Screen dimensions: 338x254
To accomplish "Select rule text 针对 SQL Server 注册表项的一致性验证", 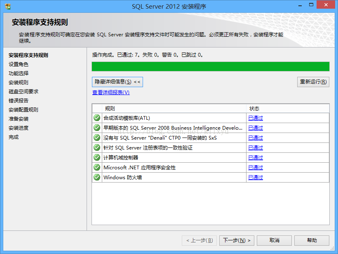I will 148,148.
